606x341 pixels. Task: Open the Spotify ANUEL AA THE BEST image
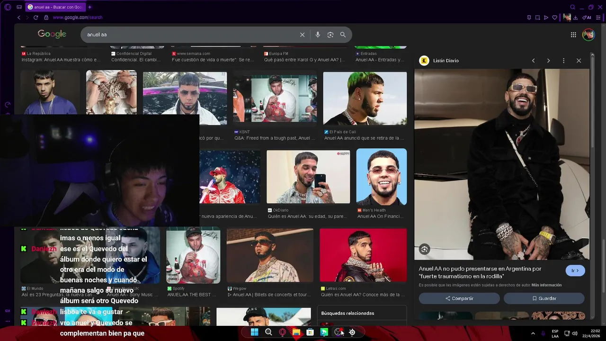pos(193,255)
